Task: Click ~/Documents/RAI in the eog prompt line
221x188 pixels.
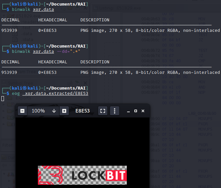Action: [66, 88]
